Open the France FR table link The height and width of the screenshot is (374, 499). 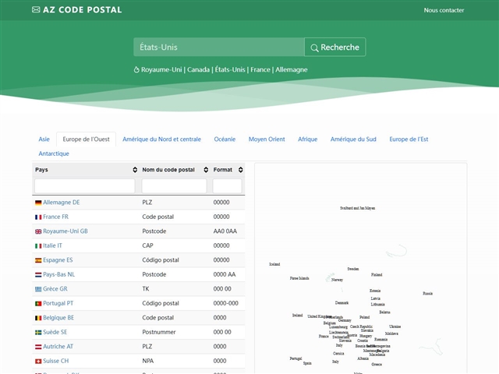[55, 217]
